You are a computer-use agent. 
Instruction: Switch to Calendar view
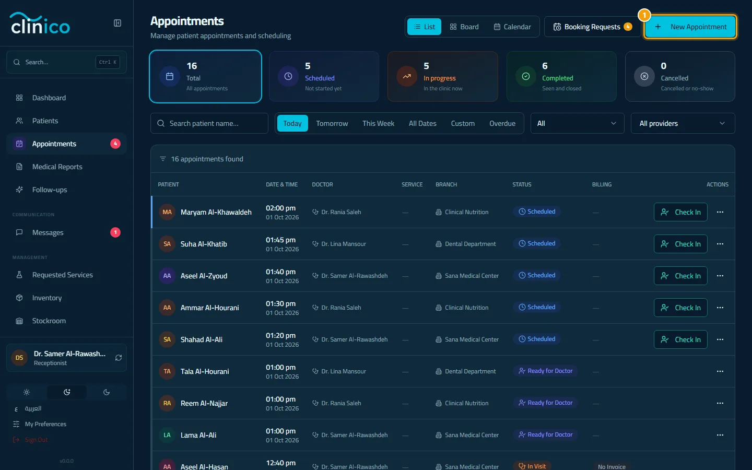(512, 27)
